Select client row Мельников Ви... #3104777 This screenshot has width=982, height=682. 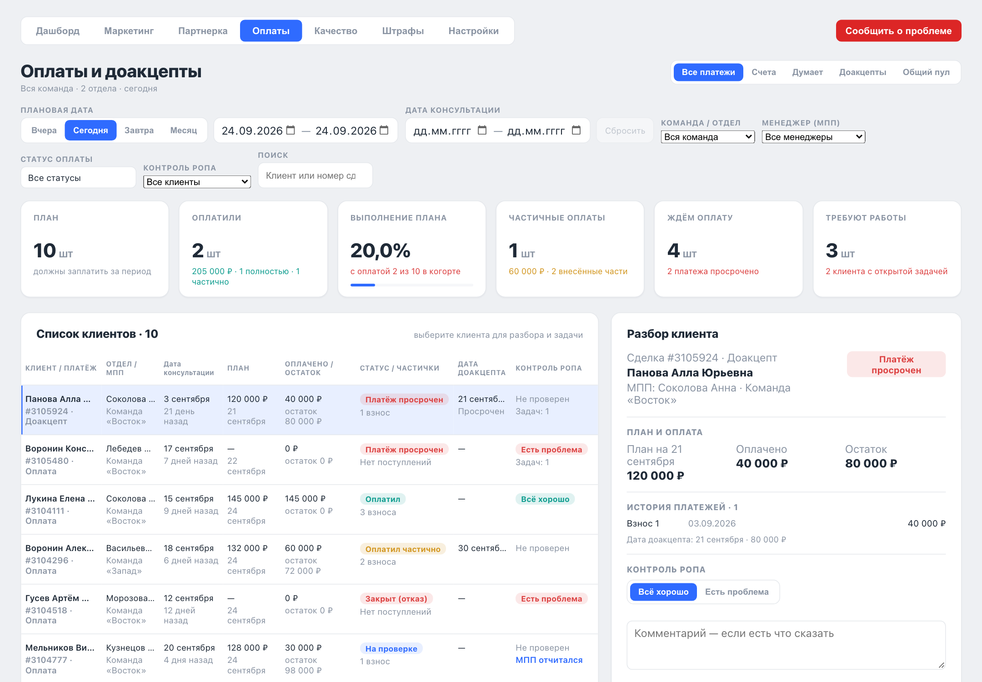[x=309, y=658]
